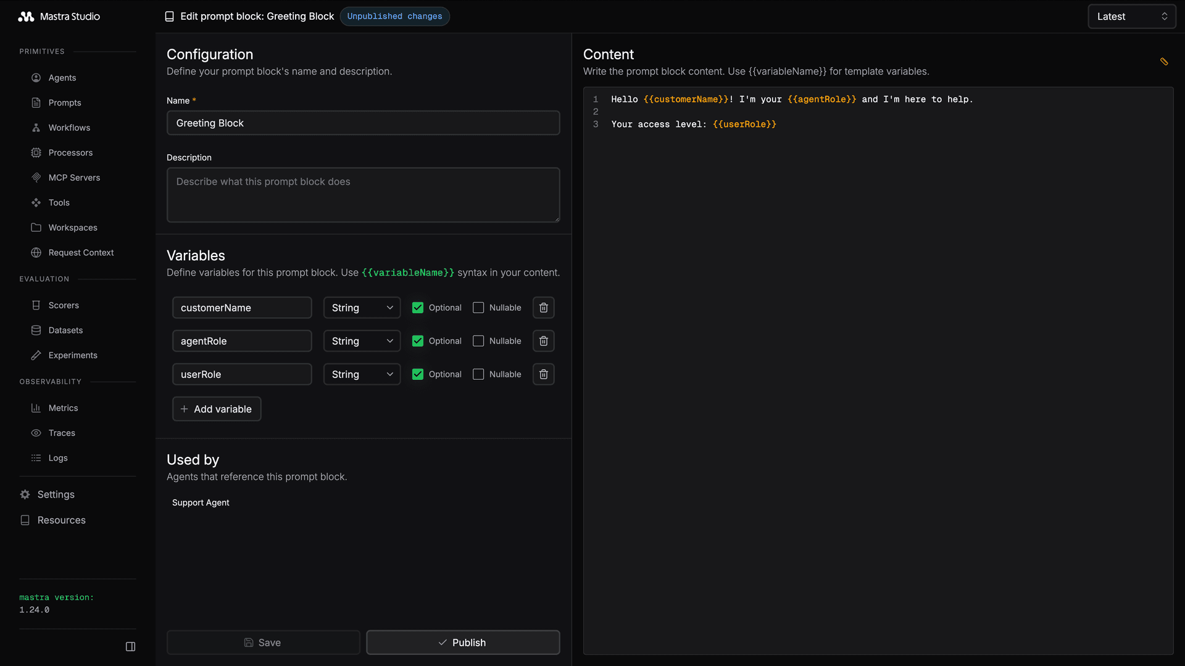Click the MCP Servers sidebar icon
This screenshot has height=666, width=1185.
pos(36,178)
